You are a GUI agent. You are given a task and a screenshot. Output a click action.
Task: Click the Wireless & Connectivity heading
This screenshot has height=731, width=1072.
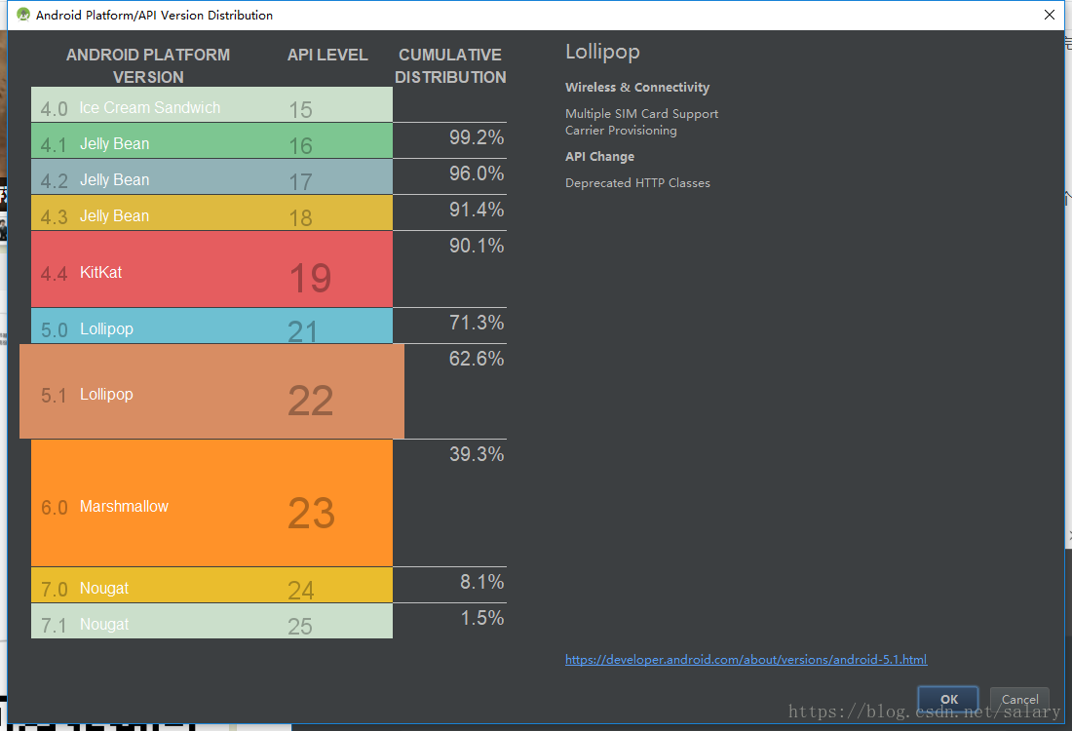[637, 87]
